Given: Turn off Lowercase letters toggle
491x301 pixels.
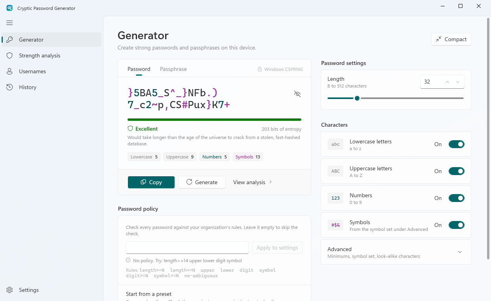Looking at the screenshot, I should point(457,144).
